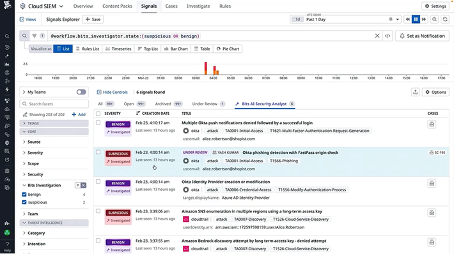Click Set as Notification button
454x254 pixels.
[422, 36]
